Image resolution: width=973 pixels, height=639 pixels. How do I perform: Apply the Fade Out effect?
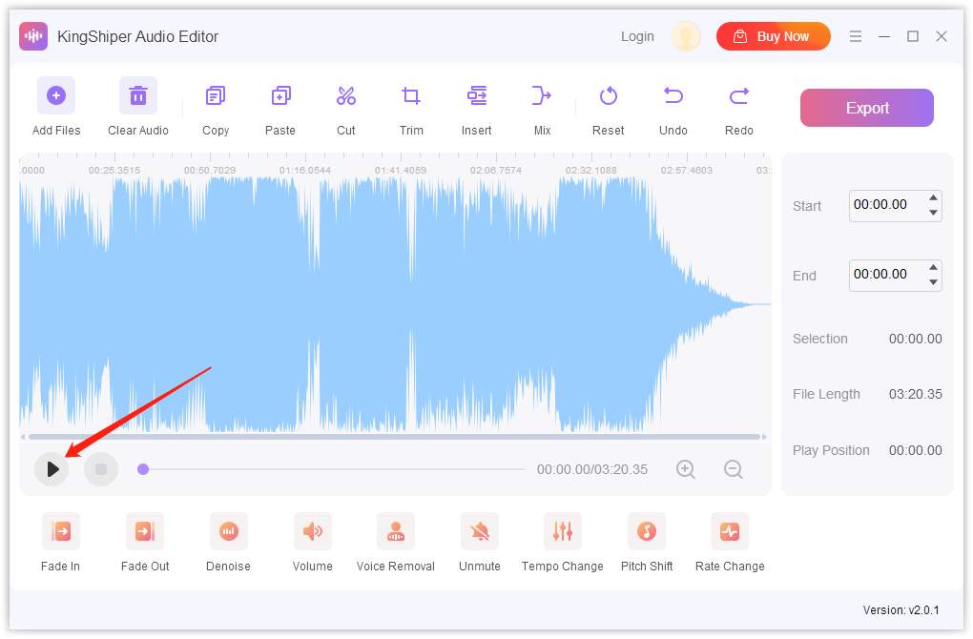[x=145, y=531]
